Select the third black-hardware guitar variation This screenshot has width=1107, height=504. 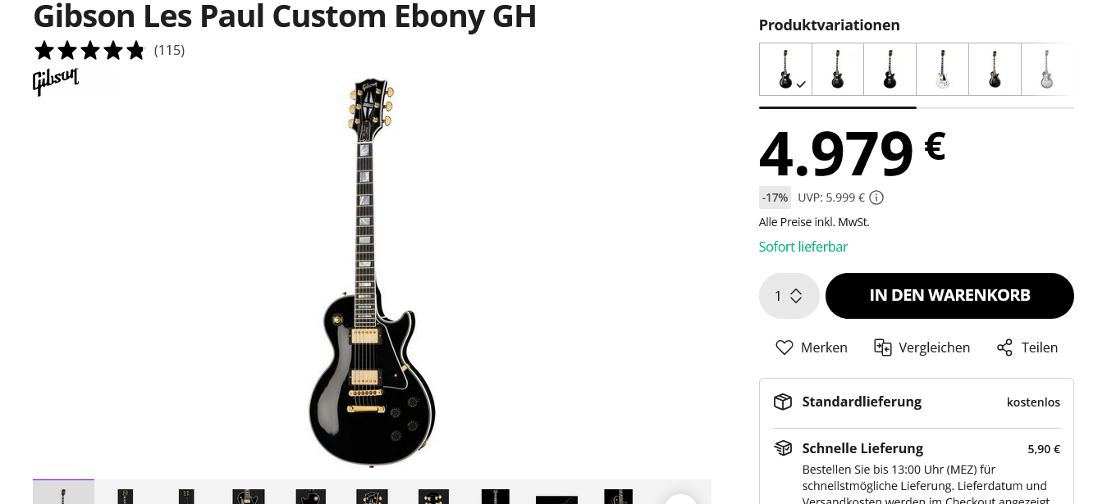coord(890,70)
